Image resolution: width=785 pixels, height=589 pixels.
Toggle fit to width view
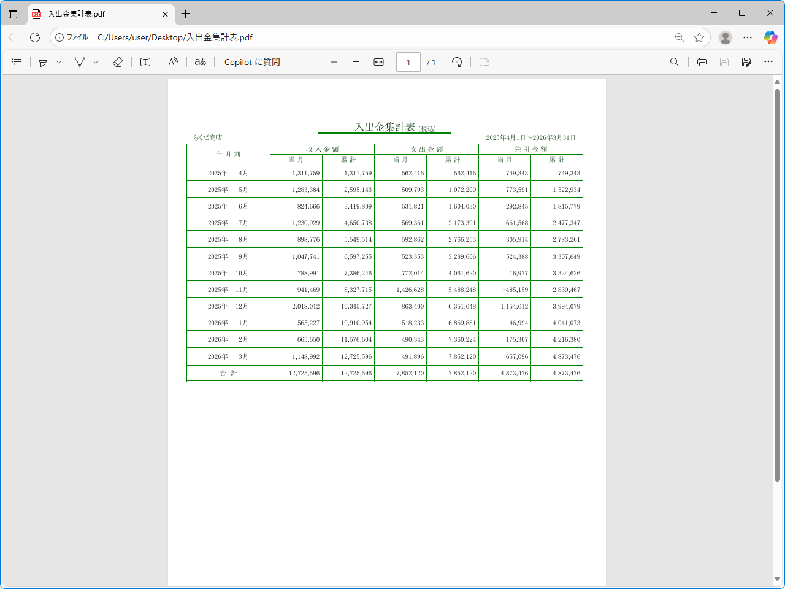pos(379,62)
